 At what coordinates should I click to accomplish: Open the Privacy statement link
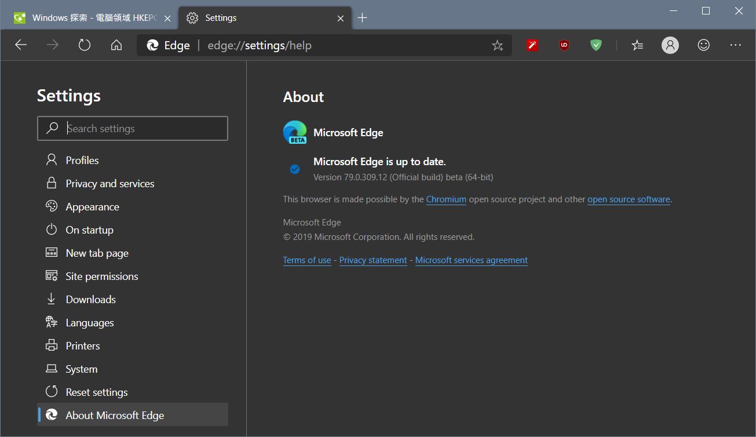[373, 260]
